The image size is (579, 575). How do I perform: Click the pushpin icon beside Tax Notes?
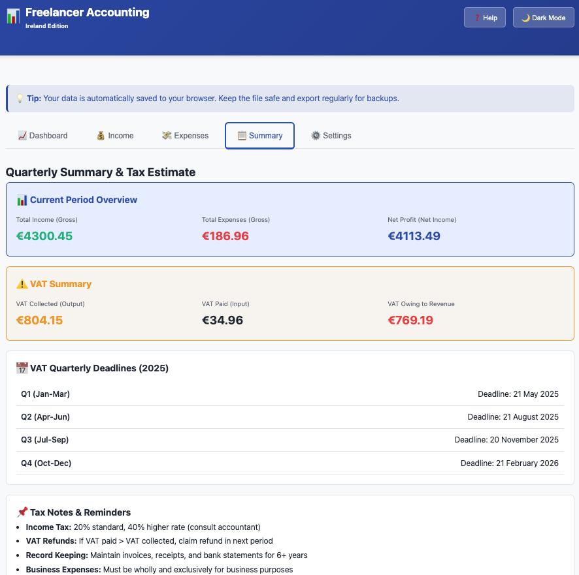(x=22, y=512)
